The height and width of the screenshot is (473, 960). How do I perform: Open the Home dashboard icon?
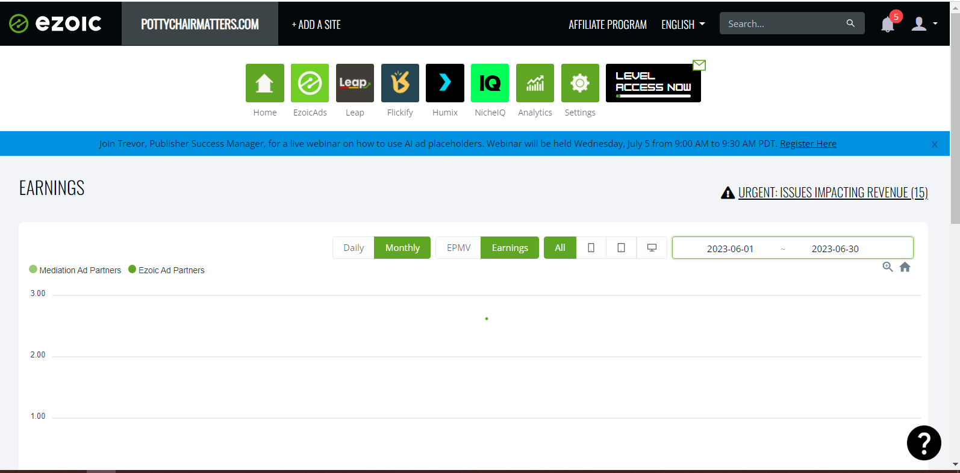265,83
